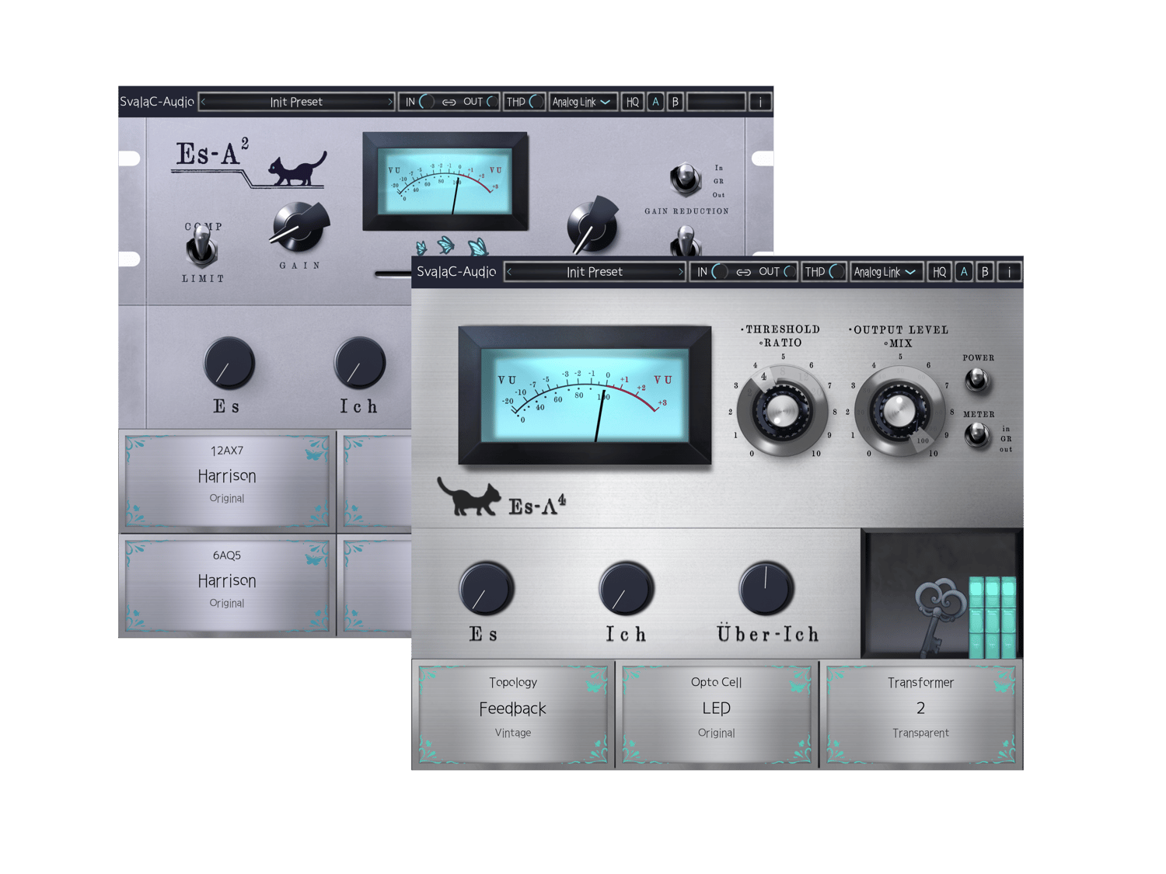Click the input-output link icon in Es-A⁴ window
1166x874 pixels.
click(744, 273)
